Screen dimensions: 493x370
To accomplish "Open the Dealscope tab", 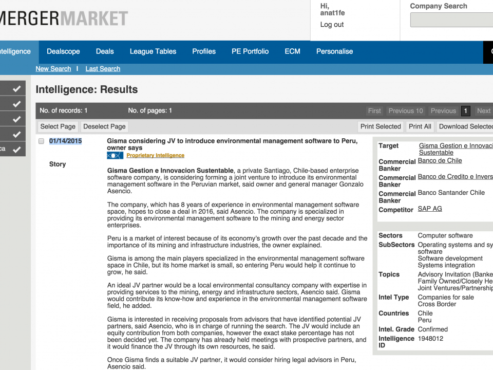I will click(63, 51).
